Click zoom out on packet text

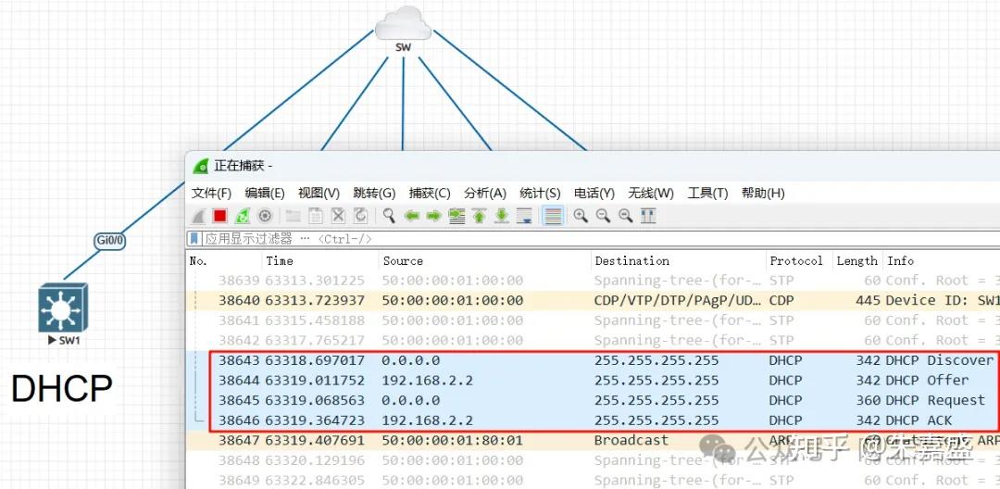tap(604, 216)
